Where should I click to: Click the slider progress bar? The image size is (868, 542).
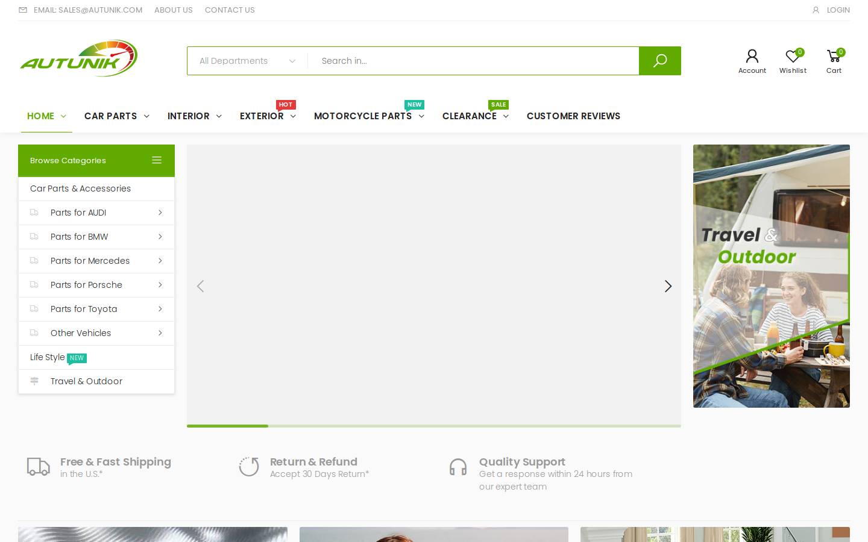(434, 426)
